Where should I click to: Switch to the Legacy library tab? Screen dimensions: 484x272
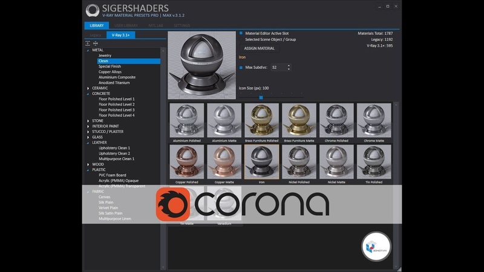pos(96,35)
